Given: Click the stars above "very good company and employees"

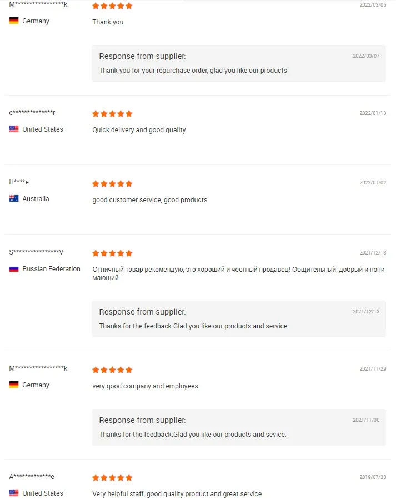Looking at the screenshot, I should (112, 370).
